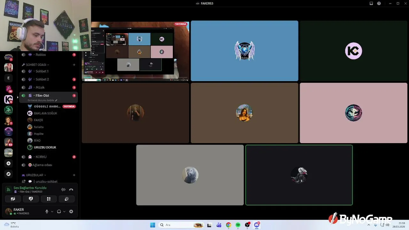The height and width of the screenshot is (230, 409).
Task: Click the Discord taskbar icon
Action: (257, 225)
